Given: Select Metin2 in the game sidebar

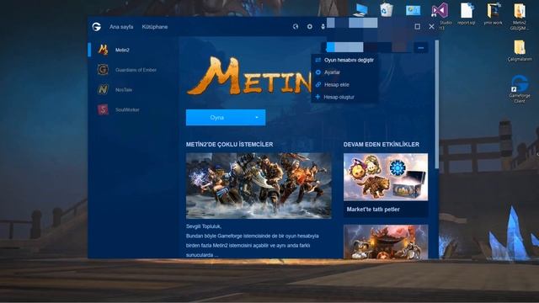Looking at the screenshot, I should point(133,50).
